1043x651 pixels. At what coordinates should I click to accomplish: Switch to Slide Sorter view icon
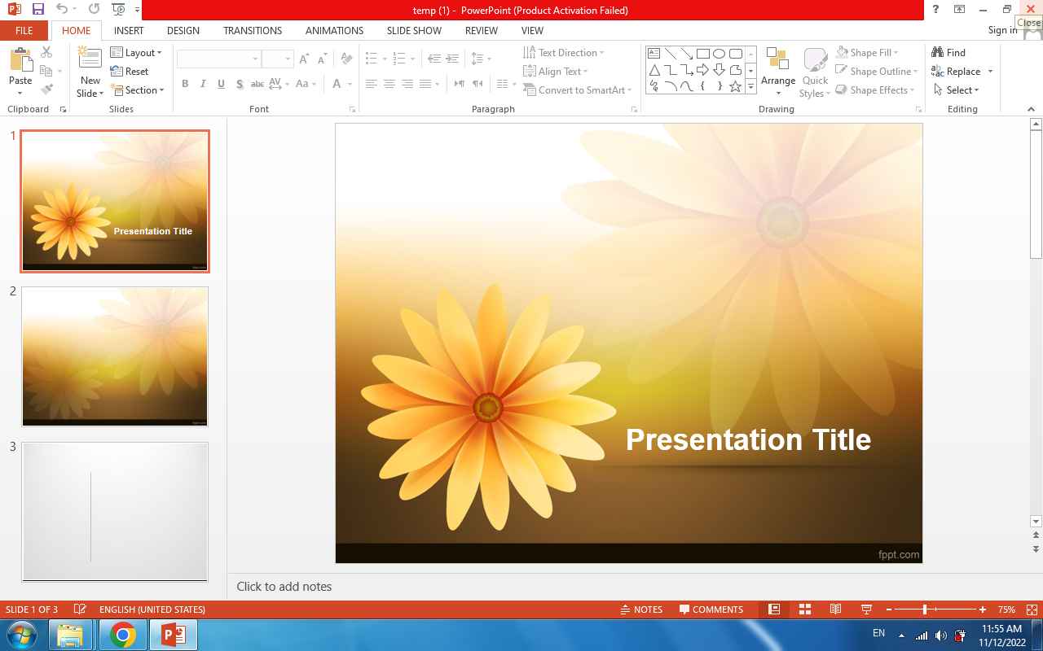click(x=804, y=609)
